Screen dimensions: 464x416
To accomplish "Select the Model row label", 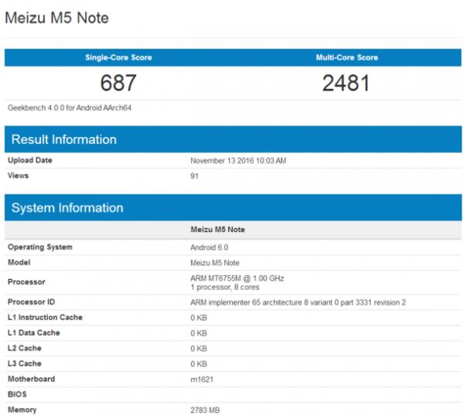I will click(x=19, y=262).
